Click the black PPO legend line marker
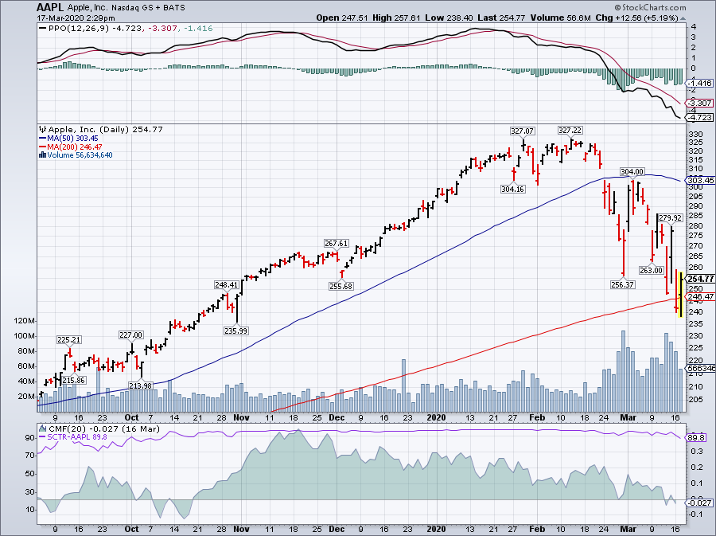Viewport: 716px width, 536px height. tap(43, 29)
